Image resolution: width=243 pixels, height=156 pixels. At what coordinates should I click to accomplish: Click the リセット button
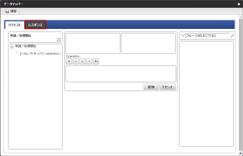[167, 87]
